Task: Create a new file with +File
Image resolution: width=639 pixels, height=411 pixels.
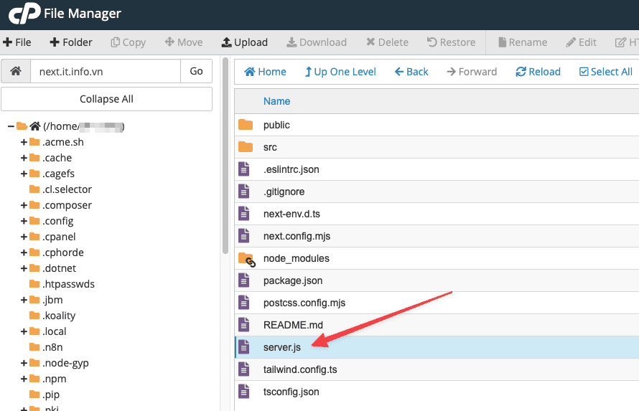Action: point(17,42)
